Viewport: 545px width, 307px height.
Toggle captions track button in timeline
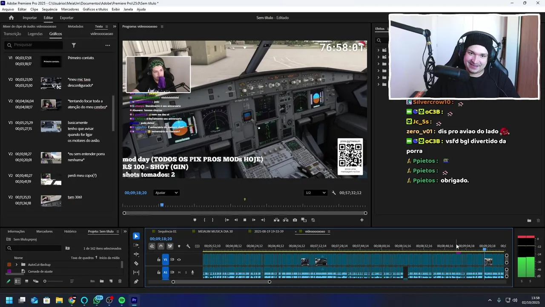[197, 246]
